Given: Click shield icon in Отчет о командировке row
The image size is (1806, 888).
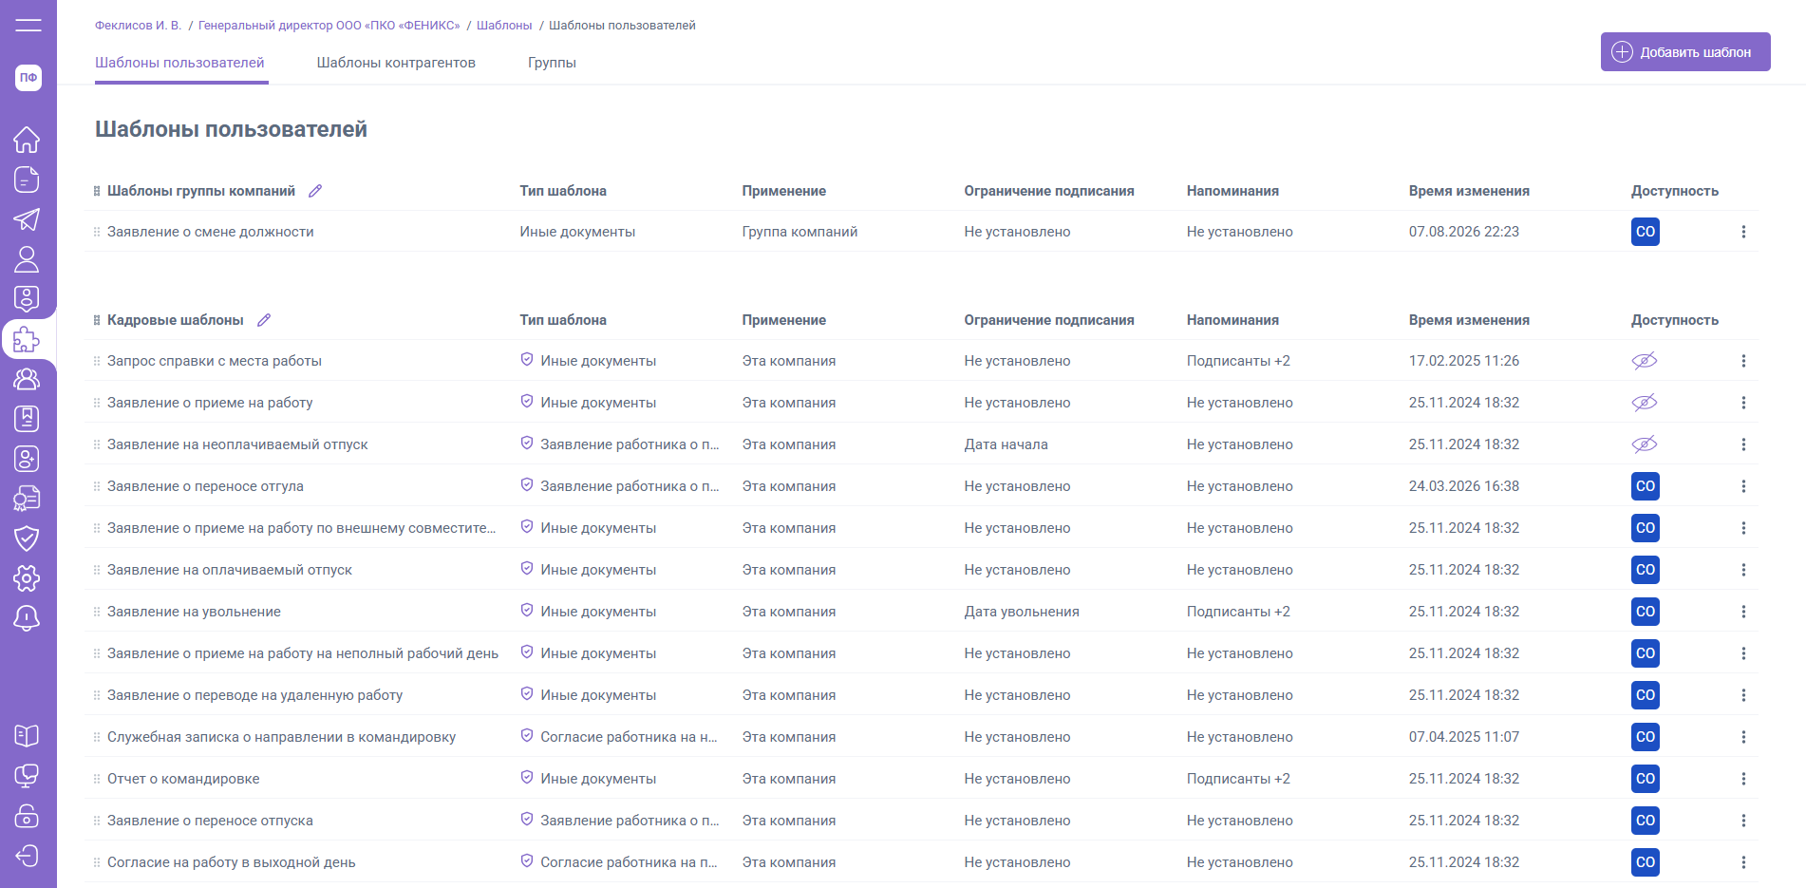Looking at the screenshot, I should pyautogui.click(x=527, y=778).
